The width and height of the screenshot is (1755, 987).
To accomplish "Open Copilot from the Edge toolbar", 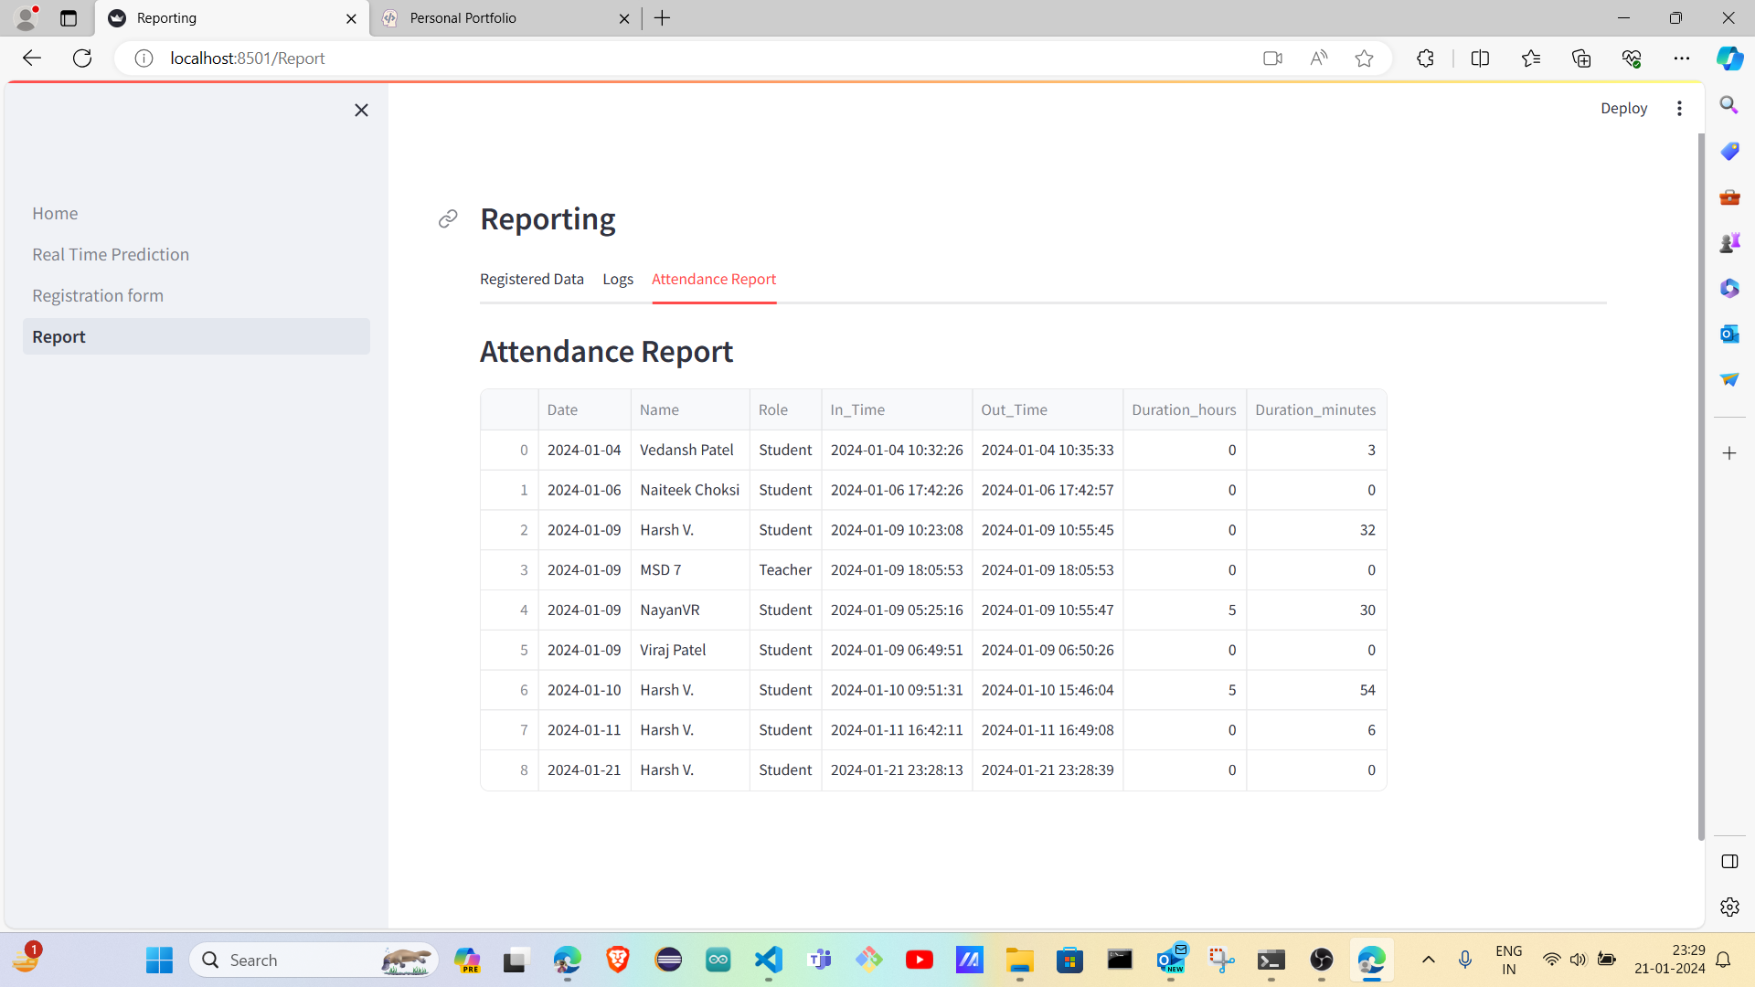I will [x=1729, y=58].
